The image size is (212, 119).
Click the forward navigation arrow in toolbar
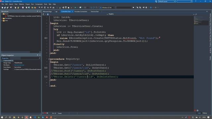156,8
